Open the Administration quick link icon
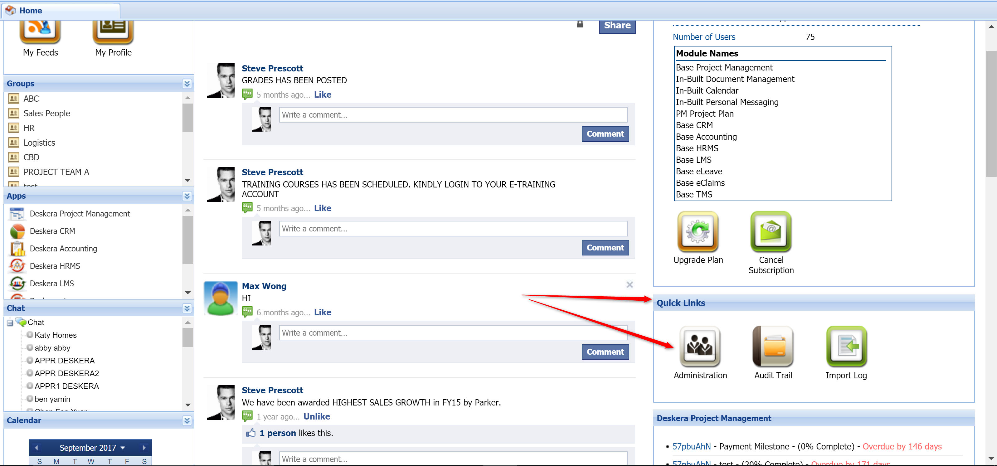Viewport: 997px width, 466px height. (700, 346)
